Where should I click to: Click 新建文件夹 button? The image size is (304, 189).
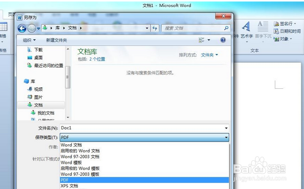click(x=57, y=40)
